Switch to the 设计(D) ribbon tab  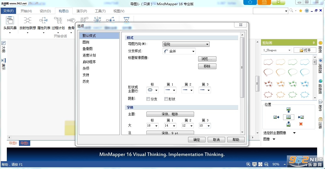(45, 11)
